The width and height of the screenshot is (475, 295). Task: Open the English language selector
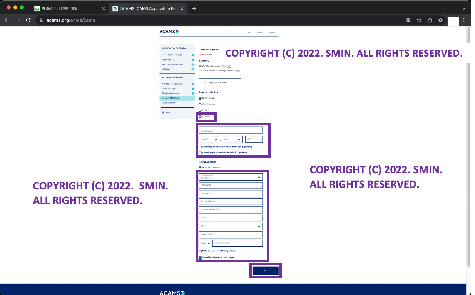point(273,32)
